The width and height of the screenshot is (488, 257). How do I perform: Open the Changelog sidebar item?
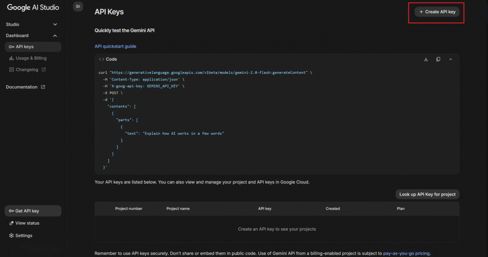(27, 69)
